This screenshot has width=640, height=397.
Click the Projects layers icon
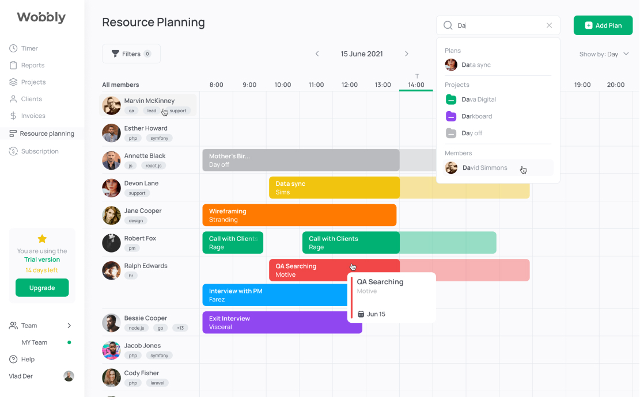(13, 82)
